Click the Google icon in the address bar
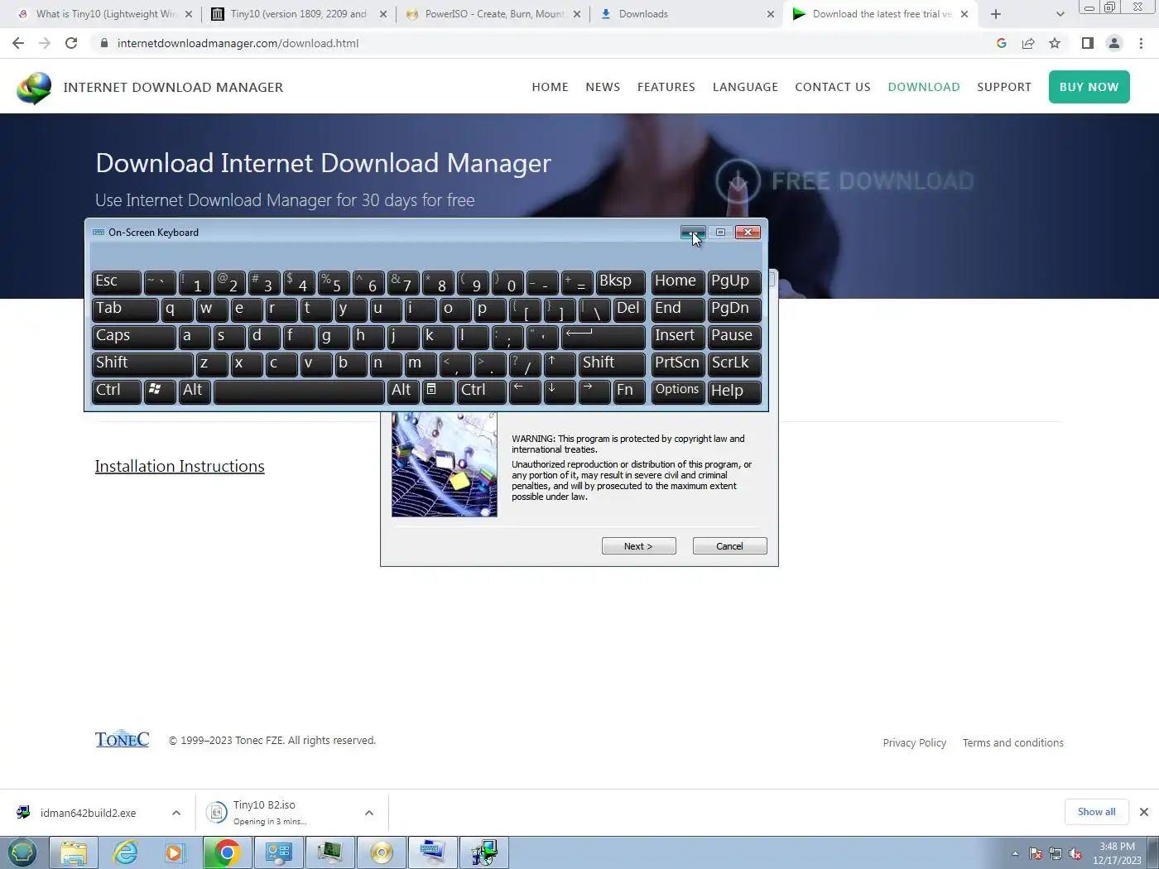Viewport: 1159px width, 869px height. (1002, 43)
